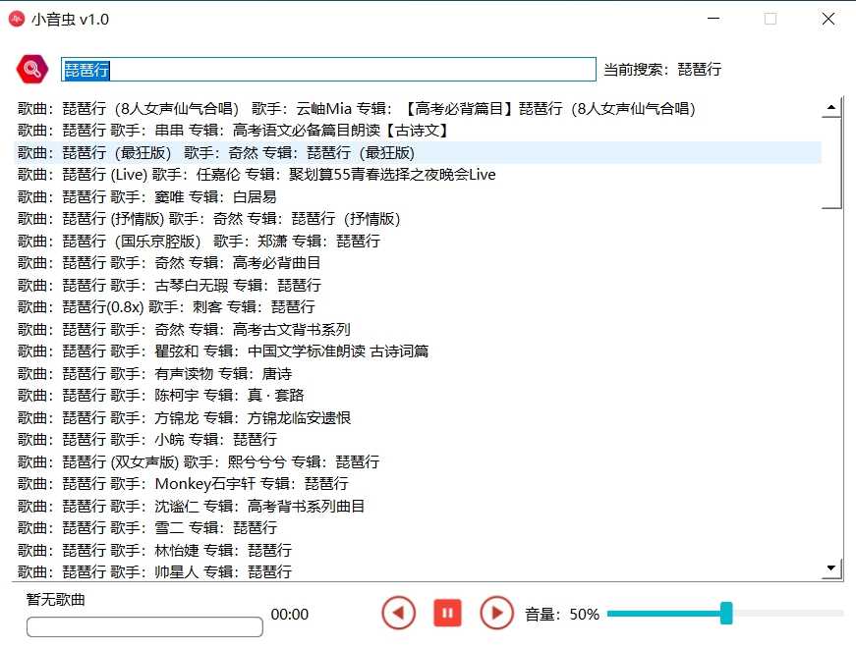Click the red hexagon search icon
Screen dimensions: 856x649
[x=32, y=70]
